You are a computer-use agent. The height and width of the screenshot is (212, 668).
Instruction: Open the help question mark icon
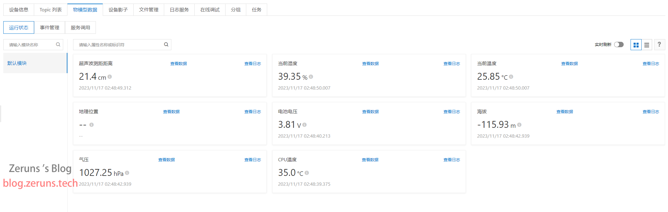659,44
